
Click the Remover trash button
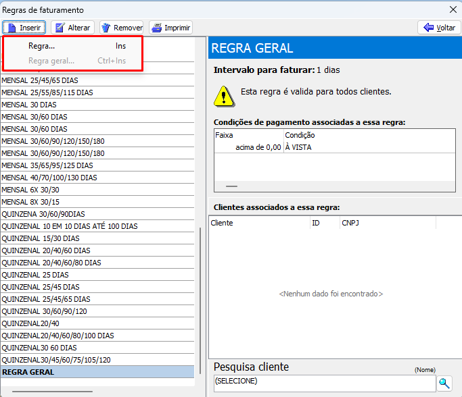click(122, 28)
